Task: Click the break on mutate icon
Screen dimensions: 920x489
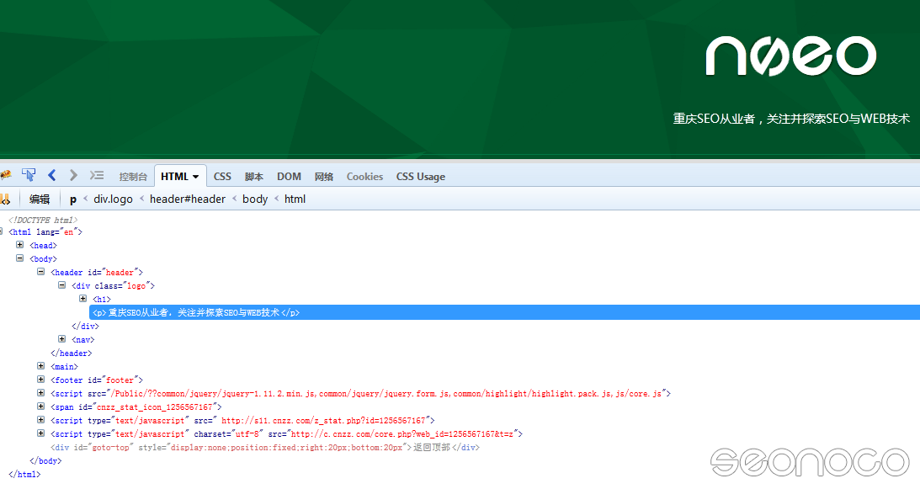Action: [5, 199]
